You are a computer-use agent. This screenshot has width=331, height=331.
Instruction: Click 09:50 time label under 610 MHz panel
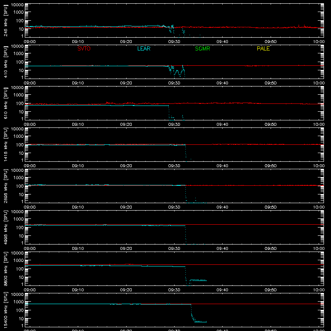pos(271,125)
